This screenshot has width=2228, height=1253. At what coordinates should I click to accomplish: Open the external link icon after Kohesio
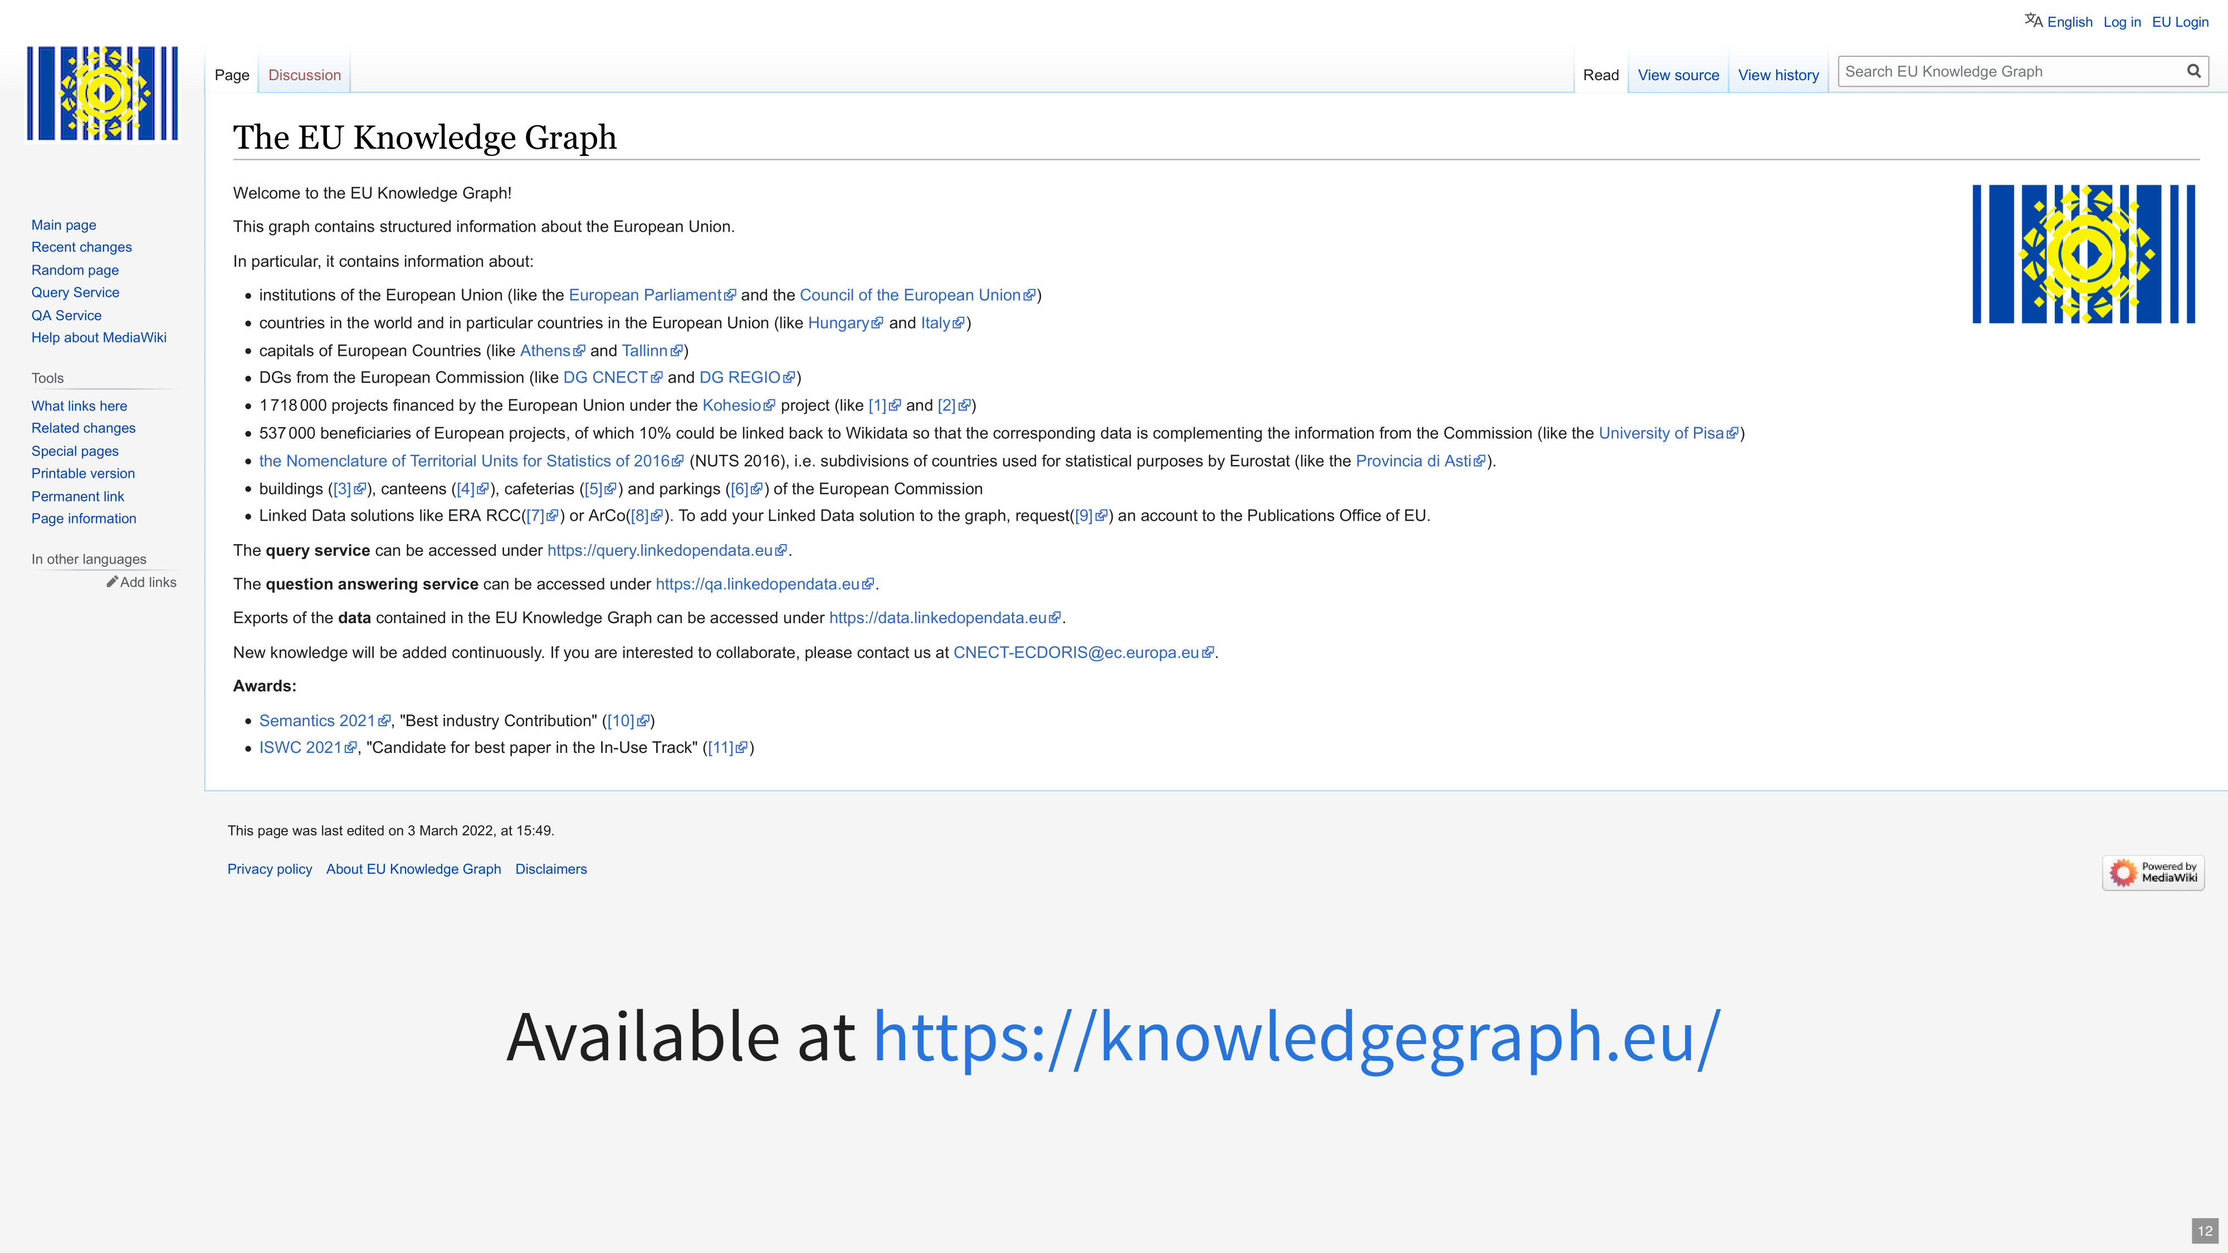pos(770,405)
